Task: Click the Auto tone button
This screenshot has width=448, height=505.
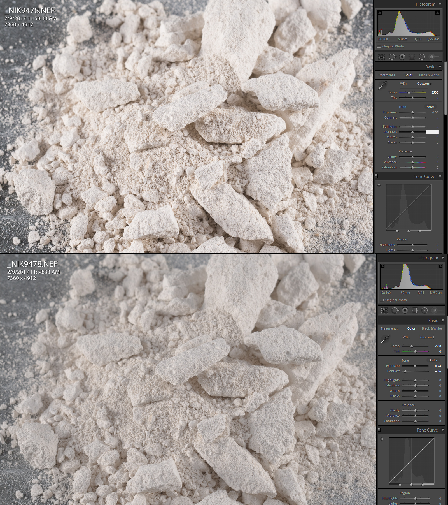Action: [430, 106]
